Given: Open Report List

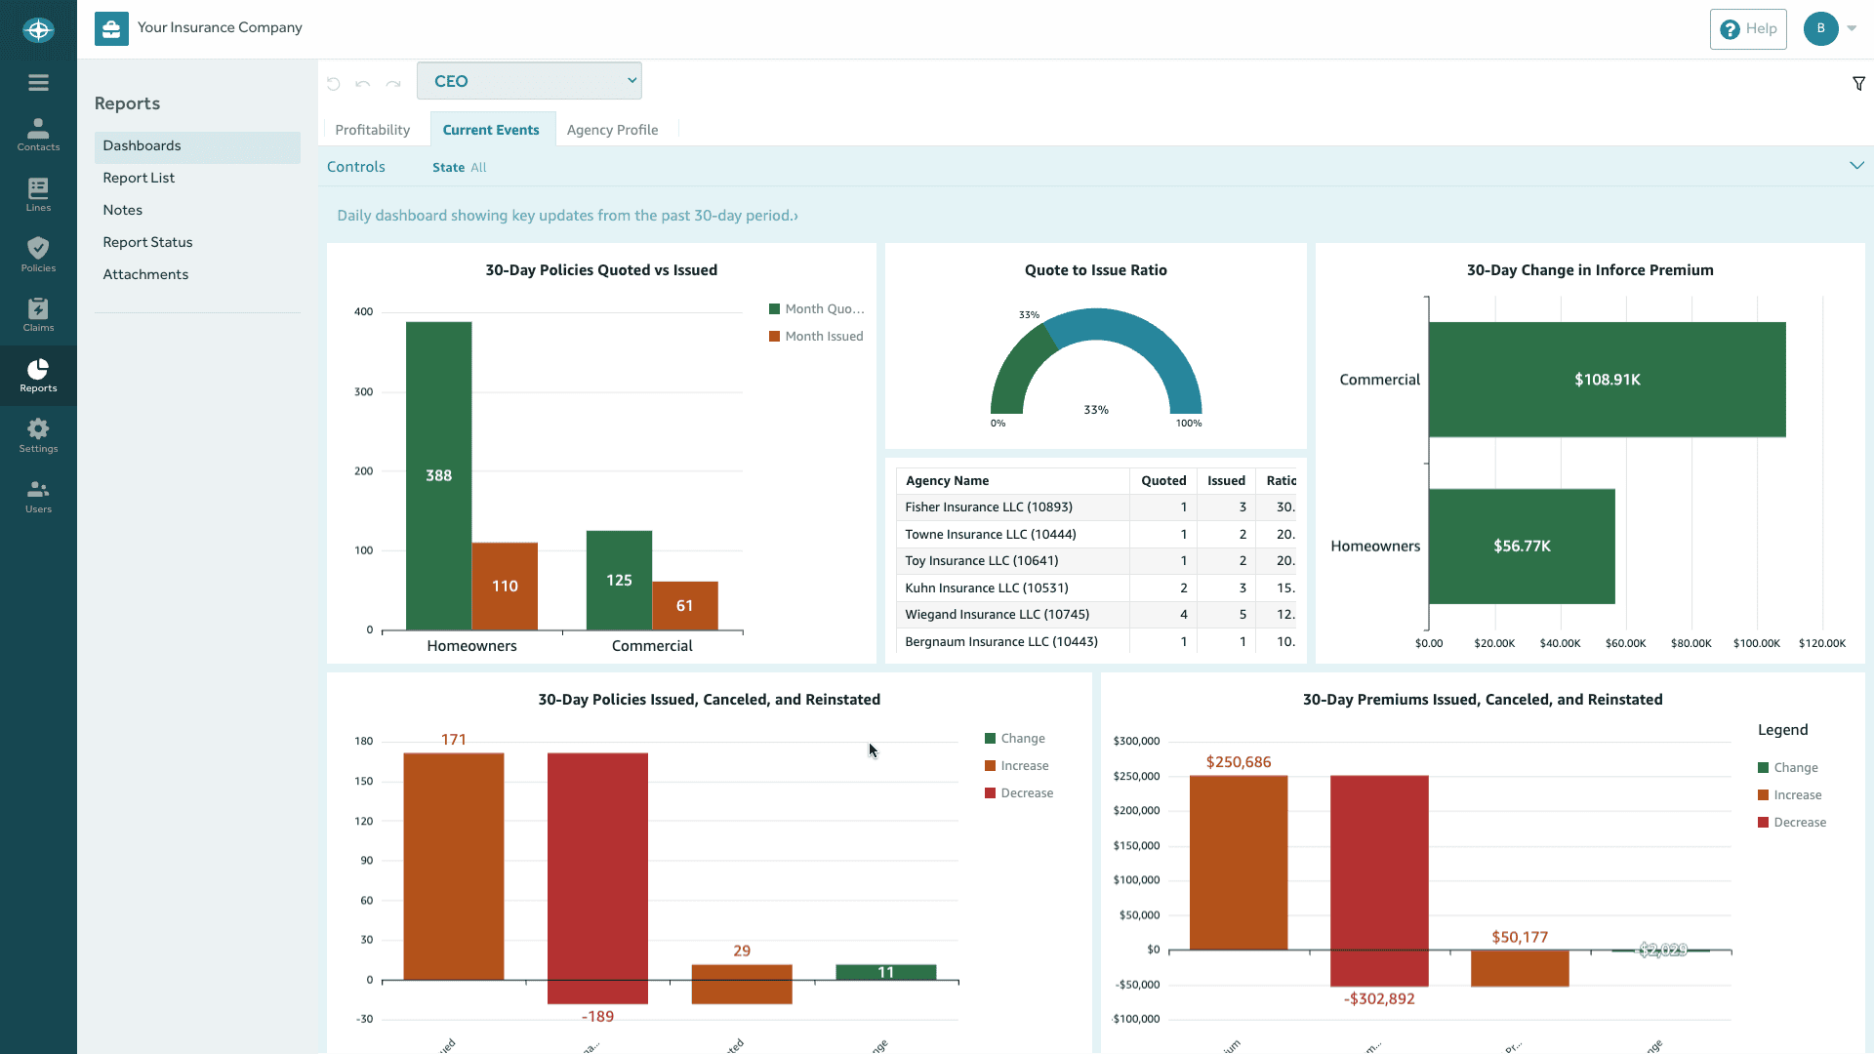Looking at the screenshot, I should click(139, 178).
